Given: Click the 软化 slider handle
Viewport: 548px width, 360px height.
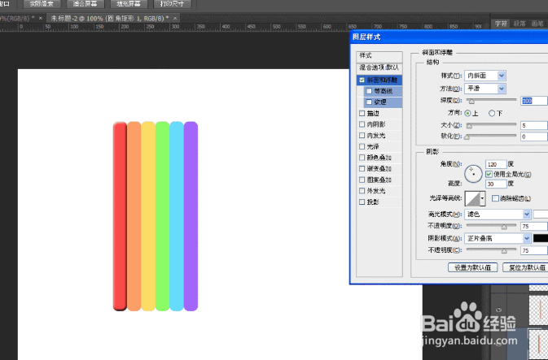Looking at the screenshot, I should coord(467,137).
